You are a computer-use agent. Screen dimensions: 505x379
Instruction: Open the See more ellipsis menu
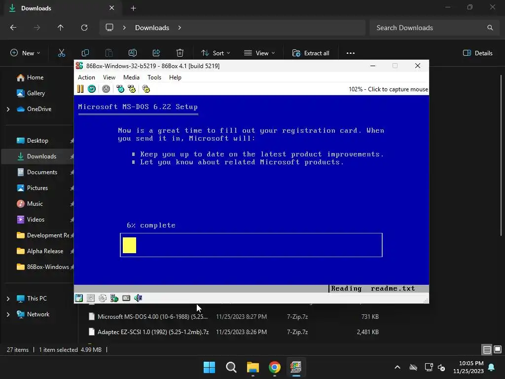pyautogui.click(x=351, y=53)
